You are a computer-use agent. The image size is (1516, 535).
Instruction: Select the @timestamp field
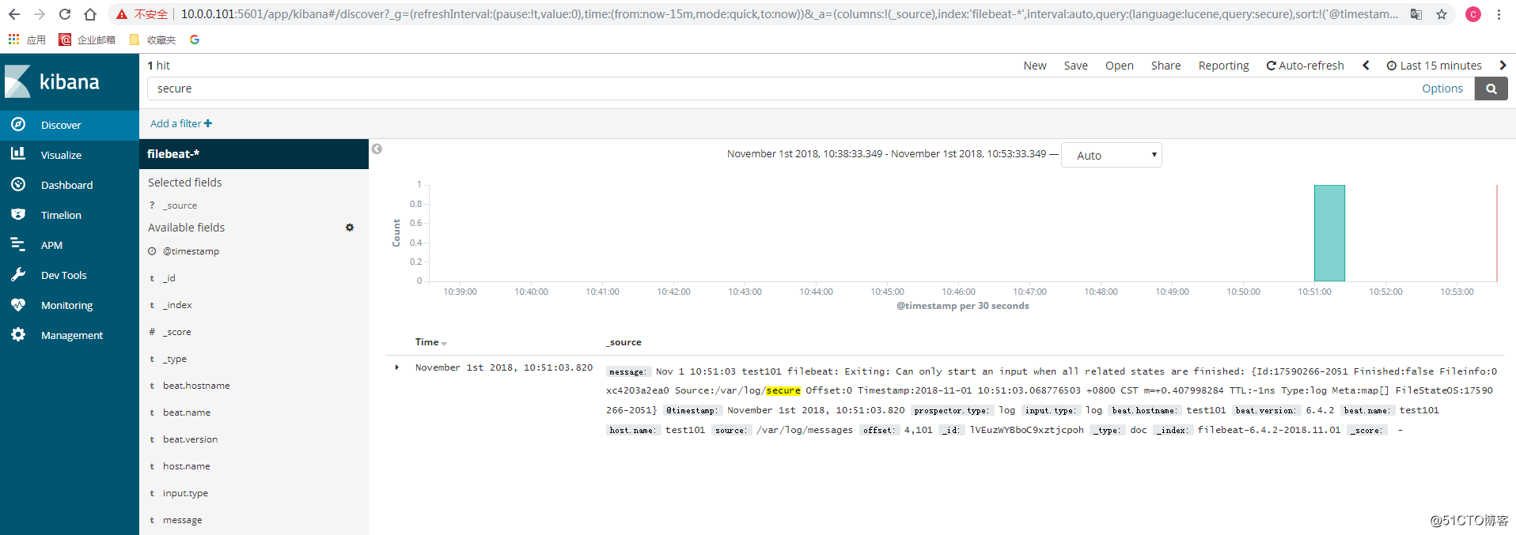coord(191,251)
